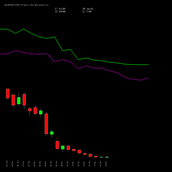The width and height of the screenshot is (172, 172).
Task: Select the red candlestick for 08 Dec
Action: coord(57,145)
